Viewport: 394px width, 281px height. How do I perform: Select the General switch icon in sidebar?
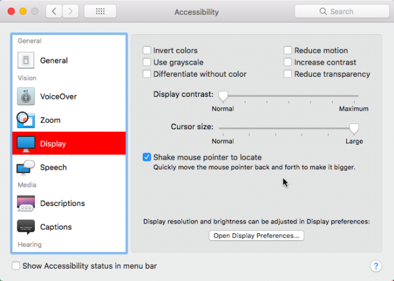tap(26, 60)
